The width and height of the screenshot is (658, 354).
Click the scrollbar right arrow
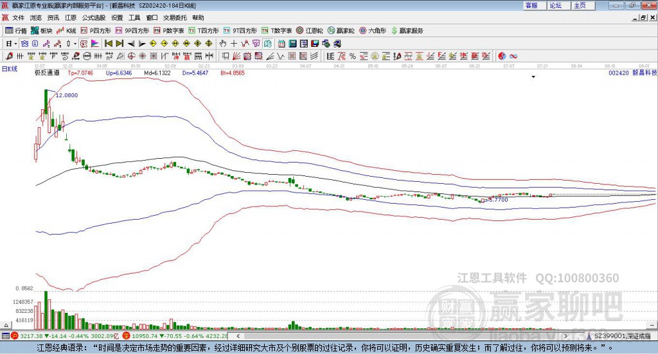[565, 336]
